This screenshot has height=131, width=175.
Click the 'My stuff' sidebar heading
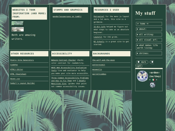tap(145, 13)
